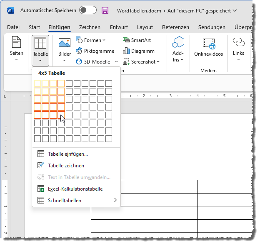260x245 pixels.
Task: Select Tabelle zeichnen option
Action: tap(66, 165)
